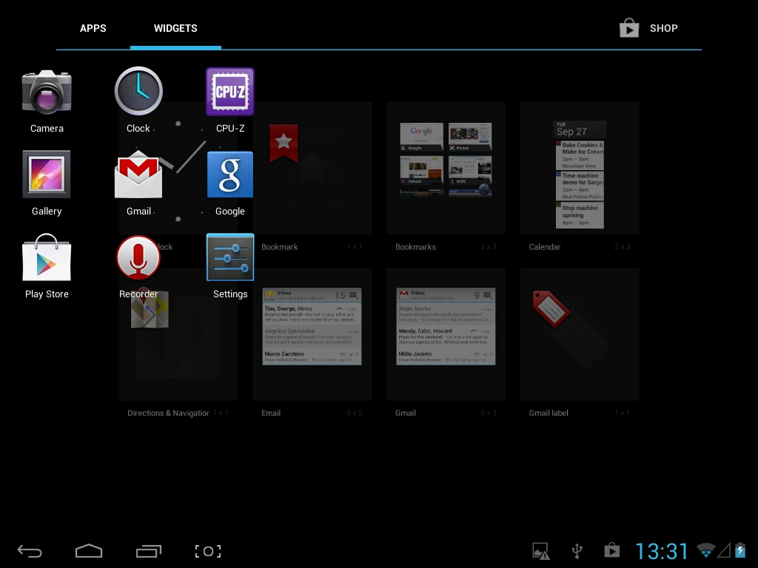Click the Bookmark widget label
This screenshot has width=758, height=568.
[x=279, y=247]
